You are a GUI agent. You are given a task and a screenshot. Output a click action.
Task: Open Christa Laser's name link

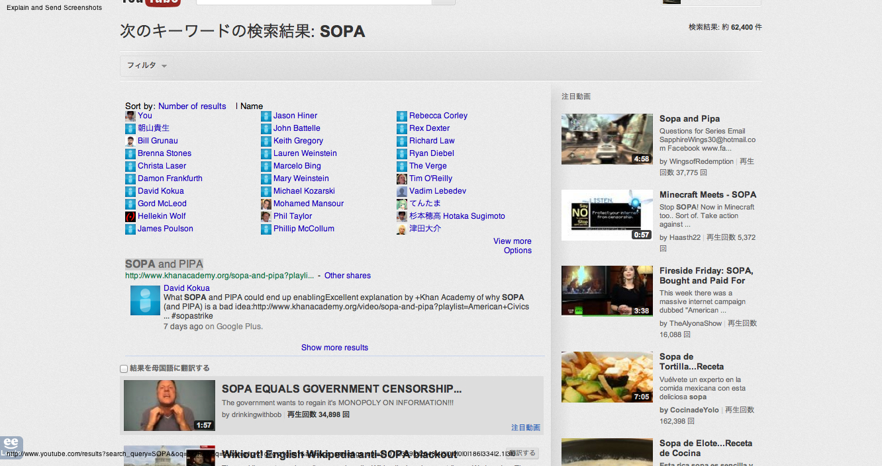162,166
